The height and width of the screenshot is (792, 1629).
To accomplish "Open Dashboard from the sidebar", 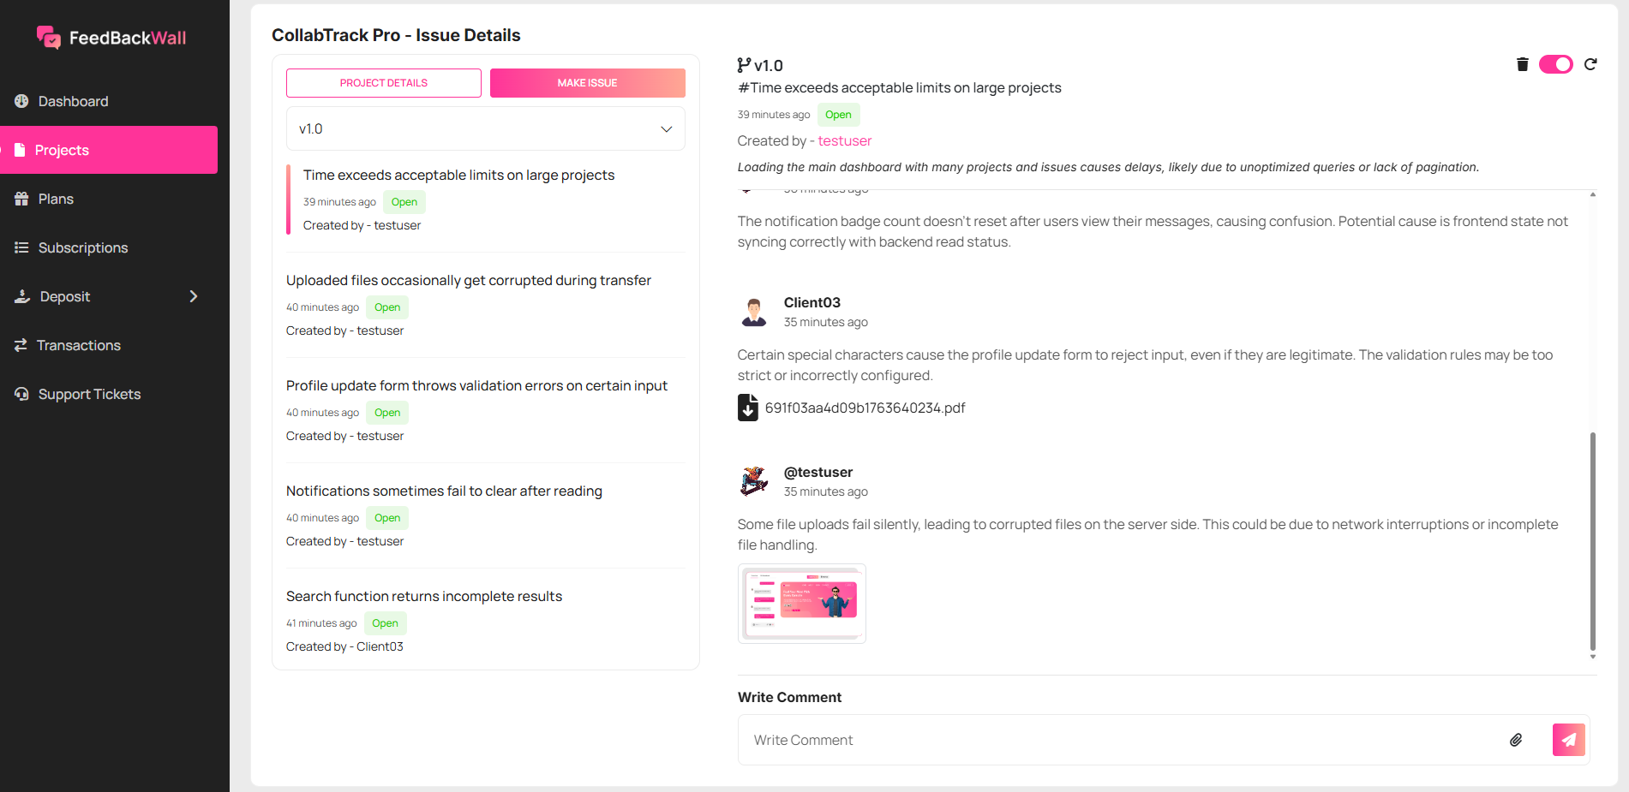I will [x=73, y=101].
